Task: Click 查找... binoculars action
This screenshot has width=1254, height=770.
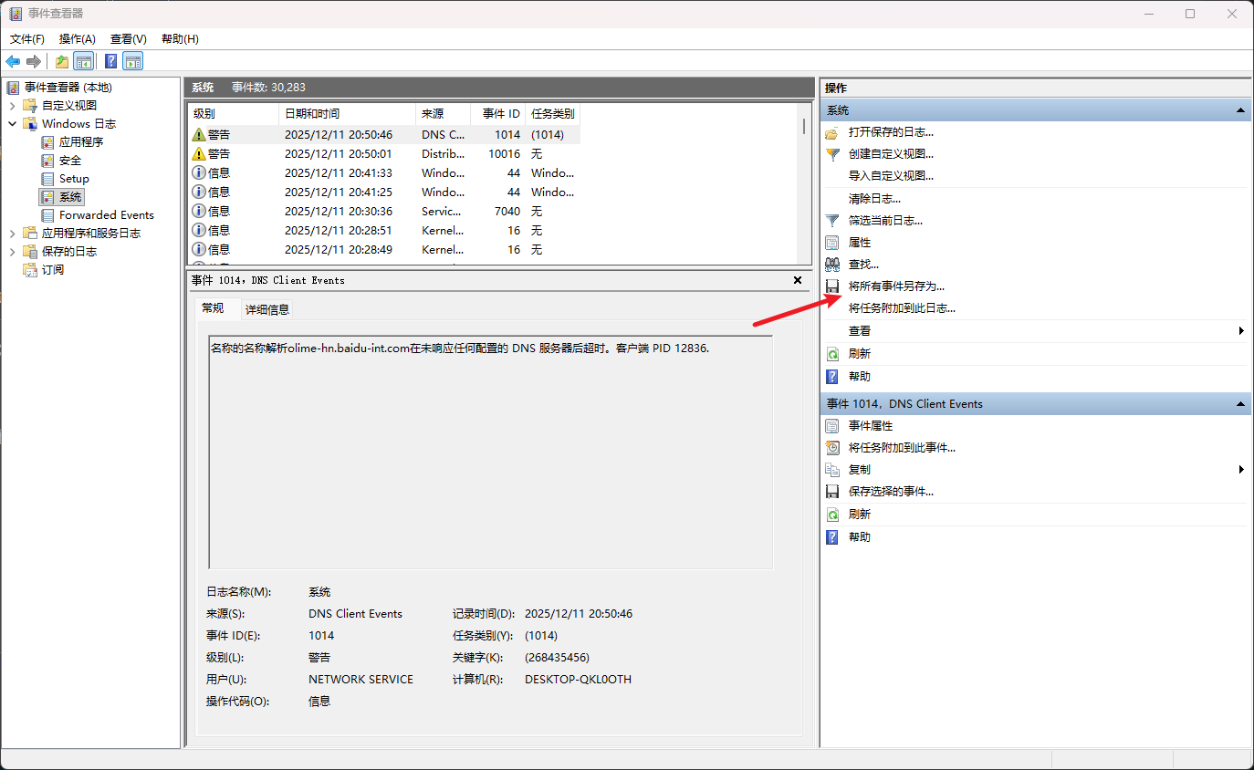Action: (863, 264)
